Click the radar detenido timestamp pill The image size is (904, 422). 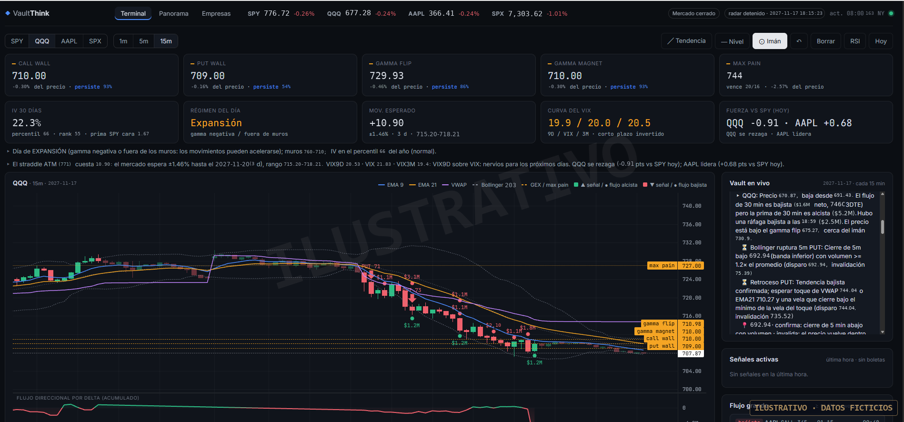point(775,13)
